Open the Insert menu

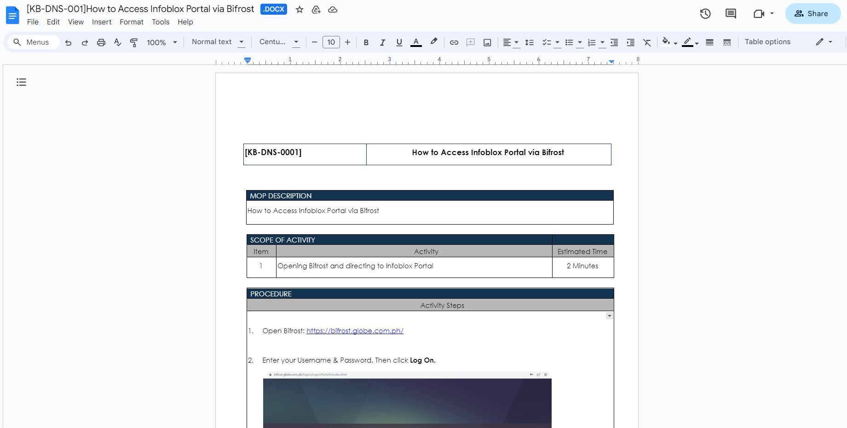pos(102,22)
